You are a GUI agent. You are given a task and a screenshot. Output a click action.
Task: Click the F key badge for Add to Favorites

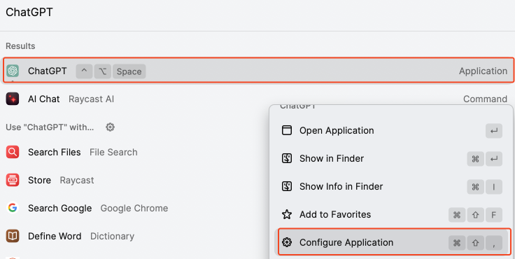point(493,216)
